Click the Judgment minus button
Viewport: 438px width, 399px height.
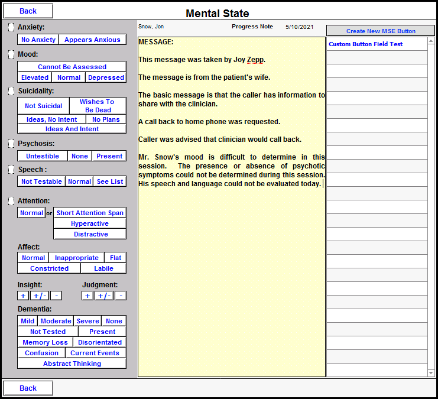pos(121,296)
